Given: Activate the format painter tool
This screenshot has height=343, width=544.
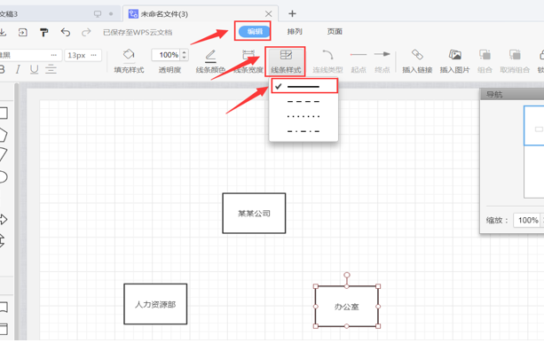Looking at the screenshot, I should (x=44, y=32).
